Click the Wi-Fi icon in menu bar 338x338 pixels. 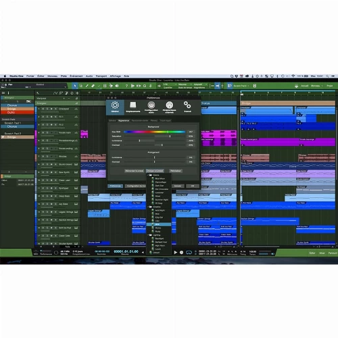pos(293,76)
